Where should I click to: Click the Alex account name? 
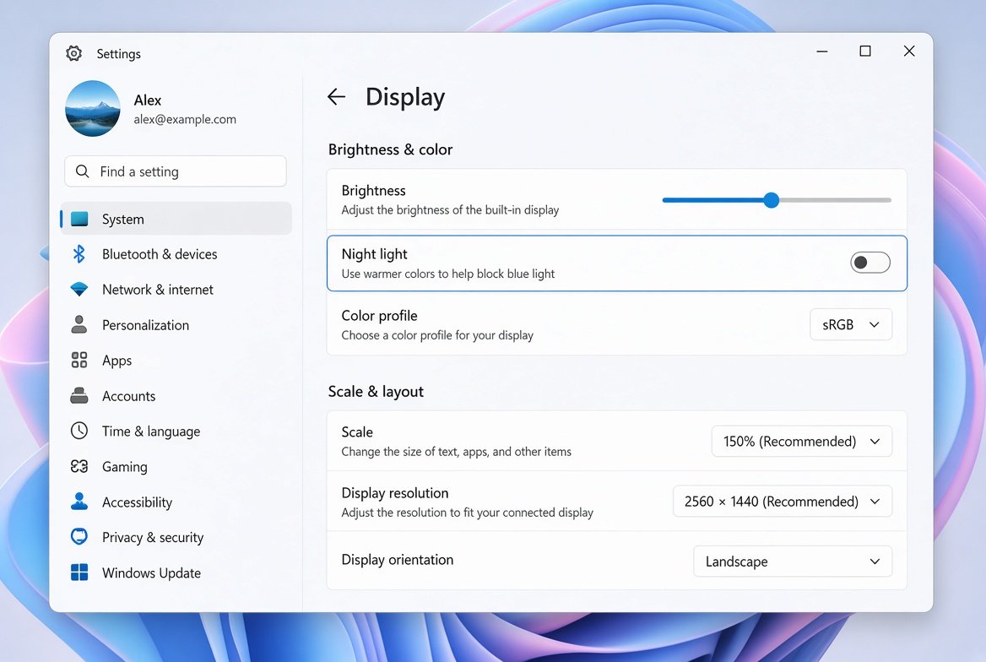(x=148, y=100)
